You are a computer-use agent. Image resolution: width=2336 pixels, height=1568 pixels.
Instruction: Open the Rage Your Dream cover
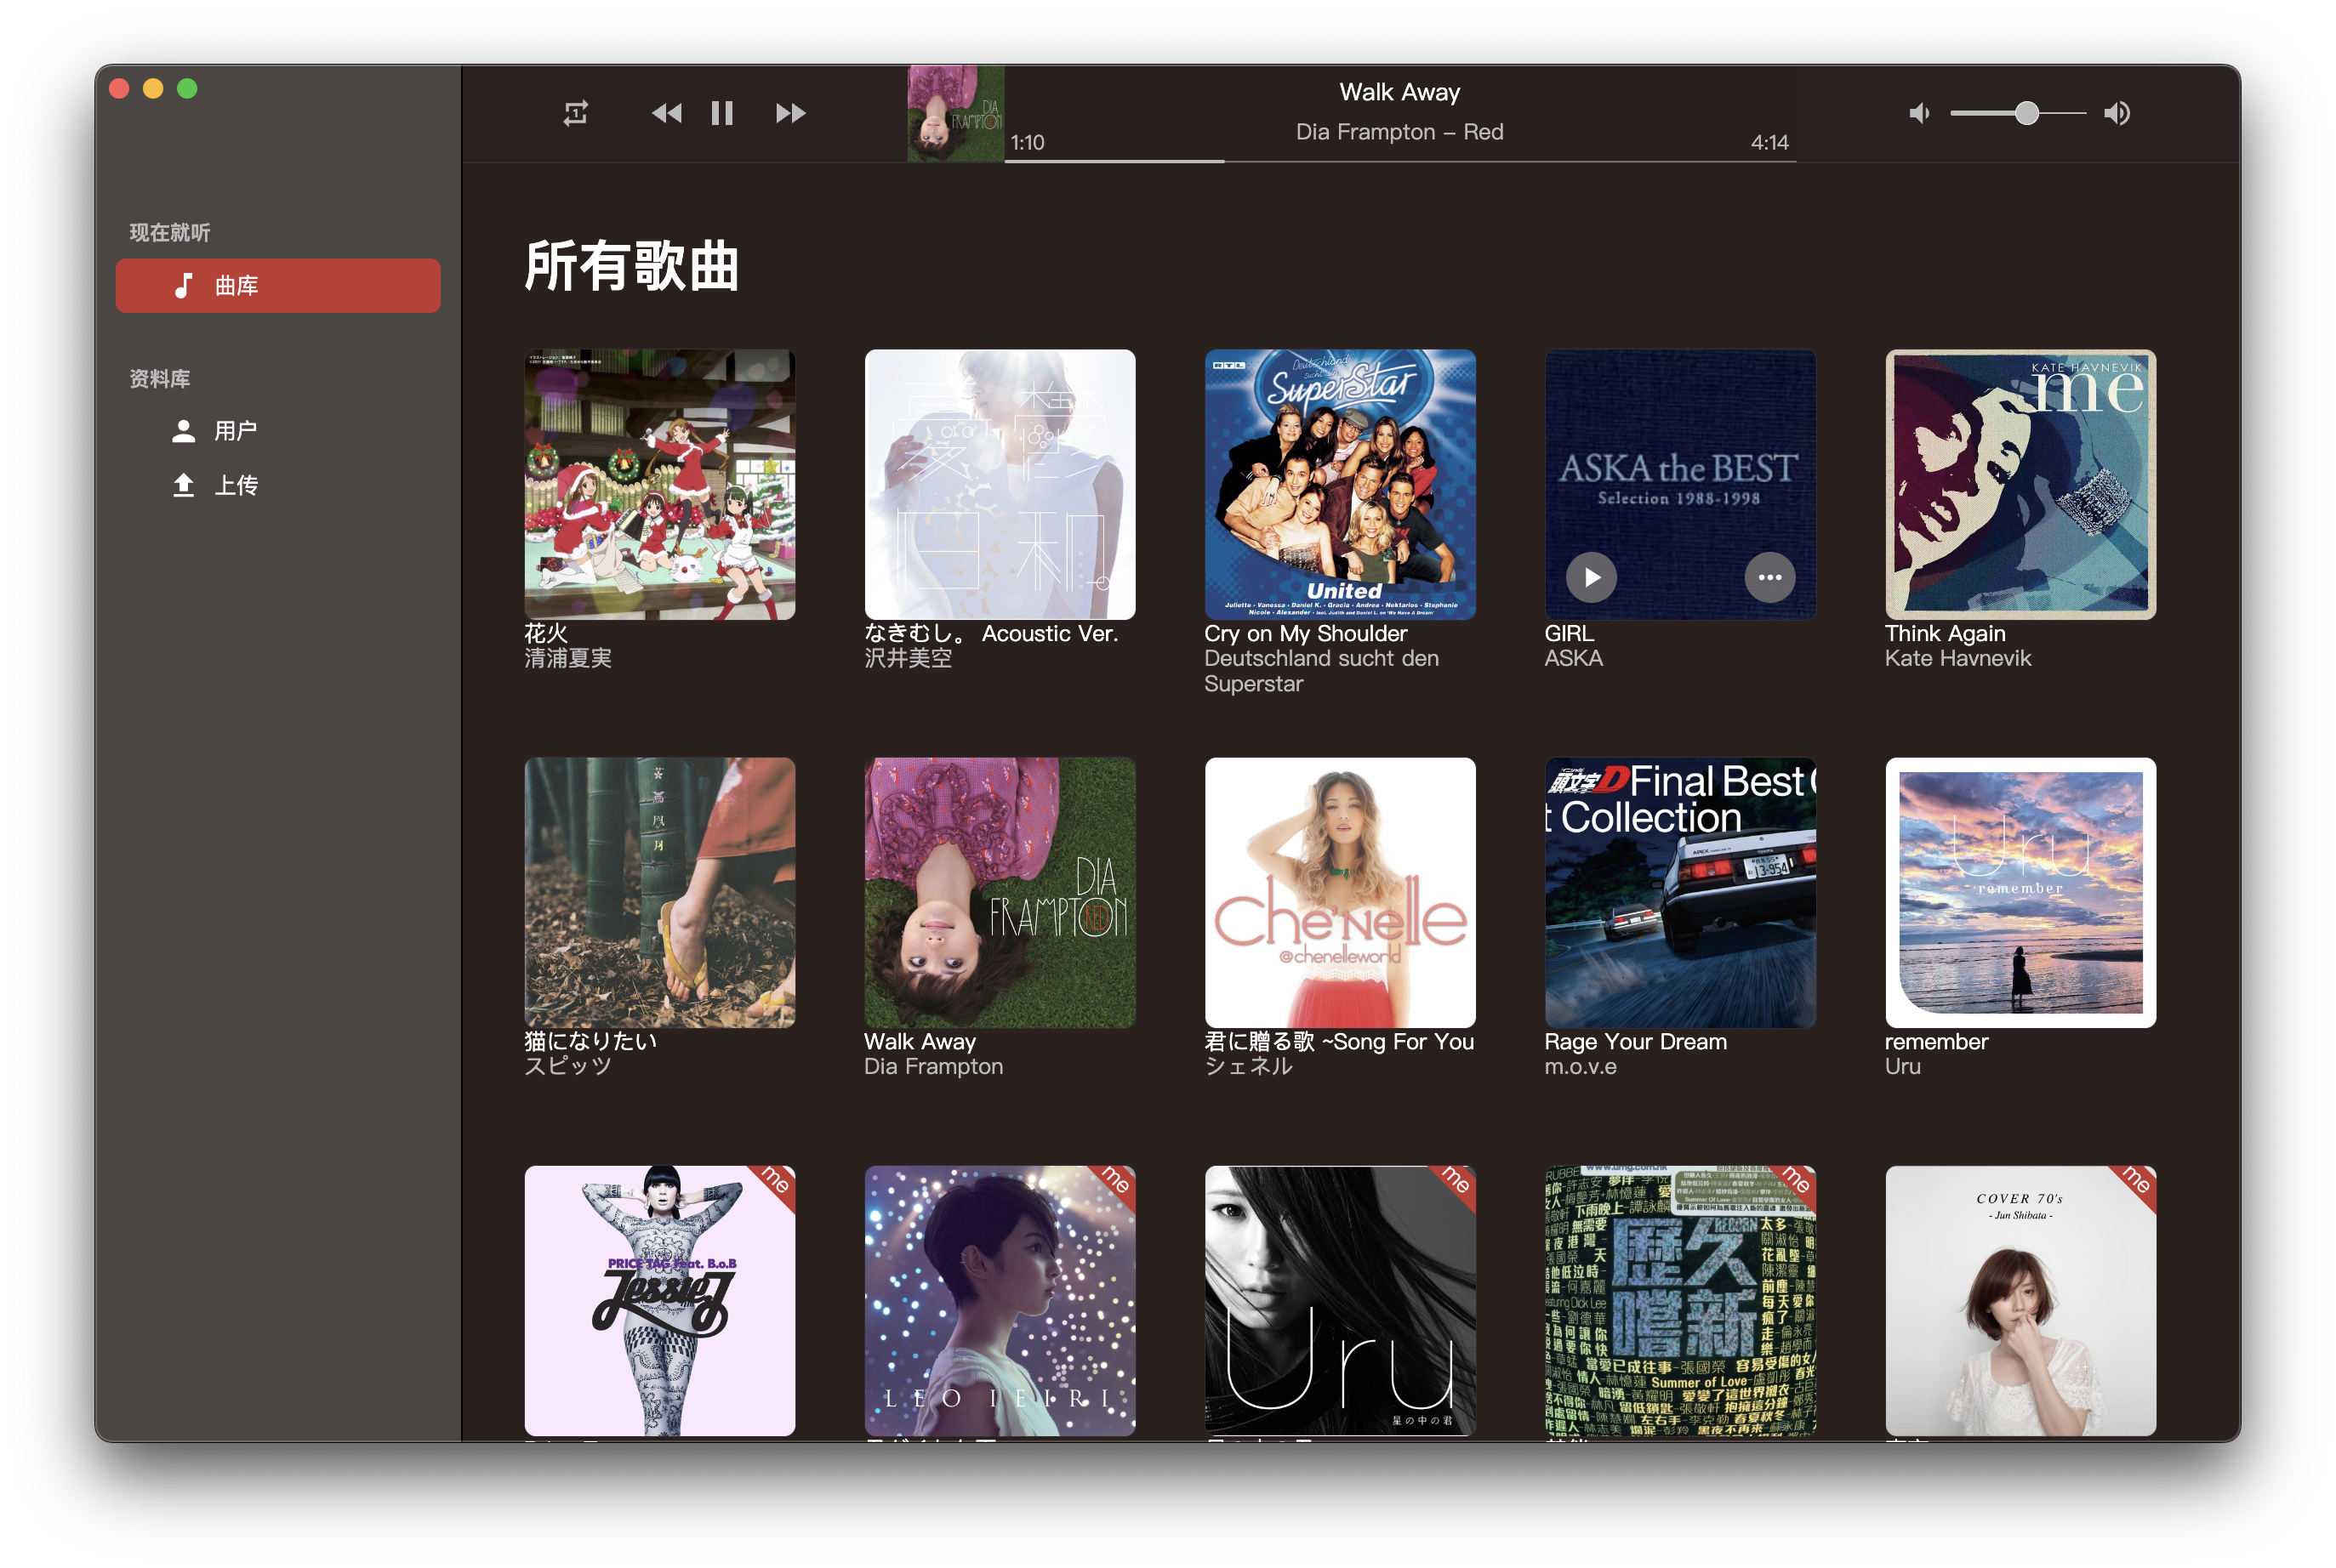(x=1680, y=892)
